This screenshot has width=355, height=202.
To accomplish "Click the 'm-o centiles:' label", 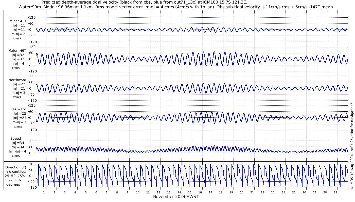I will click(x=16, y=171).
